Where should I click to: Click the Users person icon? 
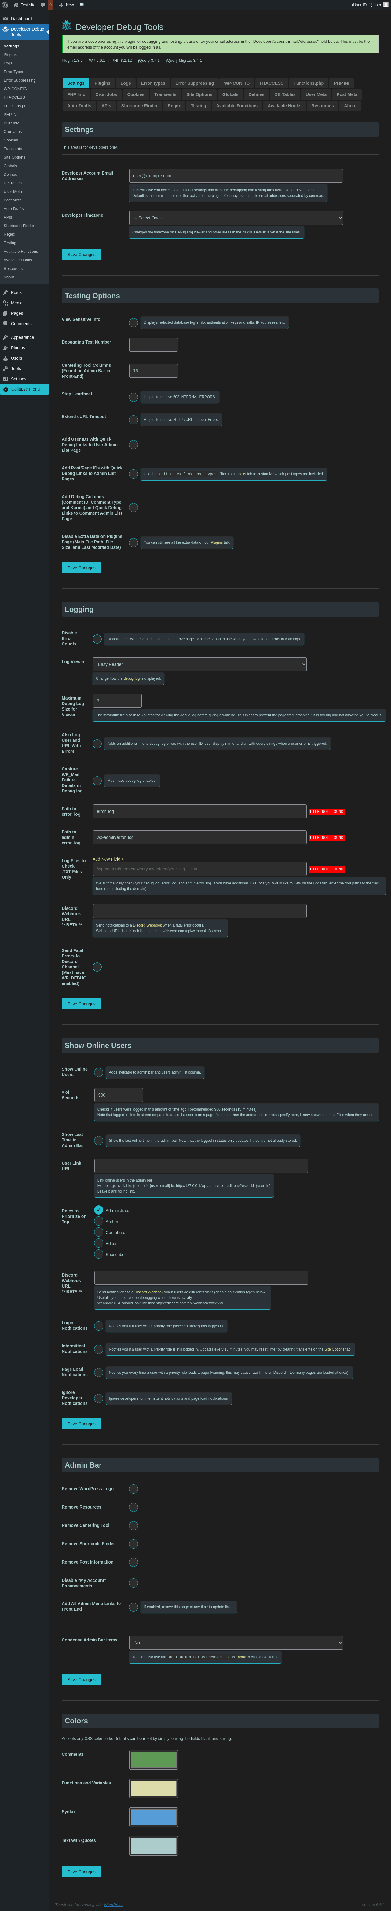(5, 358)
